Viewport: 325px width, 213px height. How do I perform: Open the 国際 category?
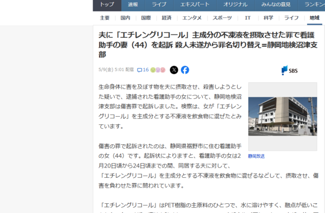pos(146,18)
